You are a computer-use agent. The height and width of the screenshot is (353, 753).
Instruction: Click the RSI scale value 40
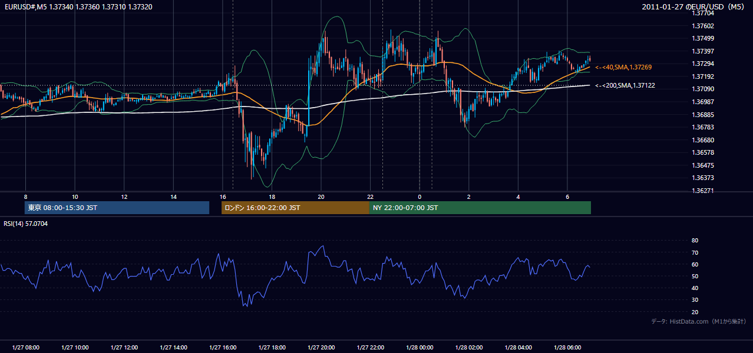click(x=695, y=288)
